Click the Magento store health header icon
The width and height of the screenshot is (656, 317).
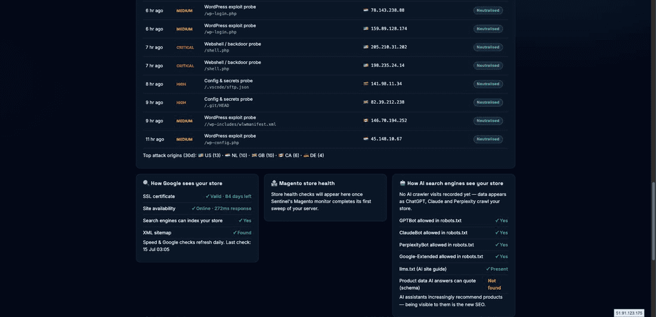(274, 183)
